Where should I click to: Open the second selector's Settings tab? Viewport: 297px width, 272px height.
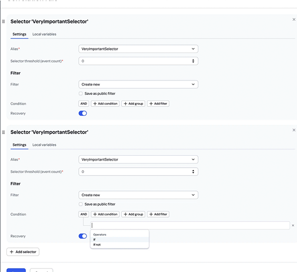[x=19, y=145]
